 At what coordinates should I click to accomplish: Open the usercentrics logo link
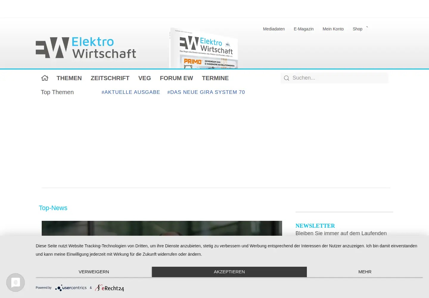71,288
